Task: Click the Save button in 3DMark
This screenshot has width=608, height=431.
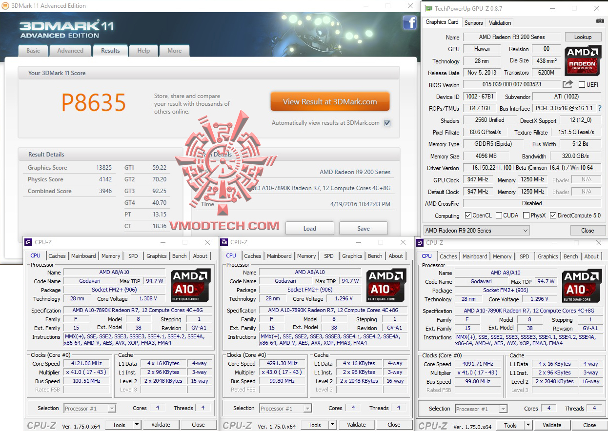Action: coord(364,228)
